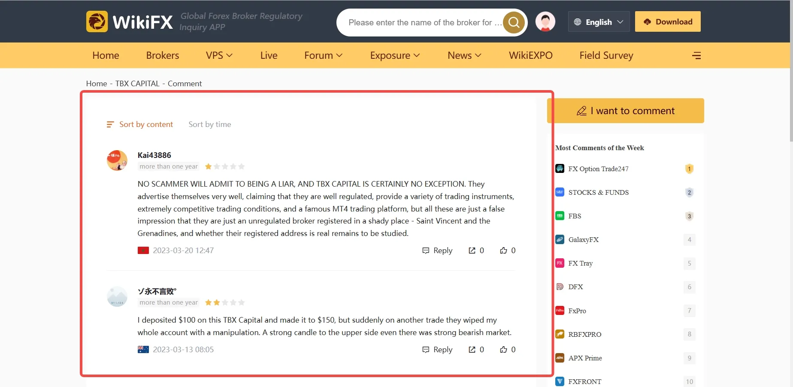793x387 pixels.
Task: Click the broker name search field
Action: [x=424, y=22]
